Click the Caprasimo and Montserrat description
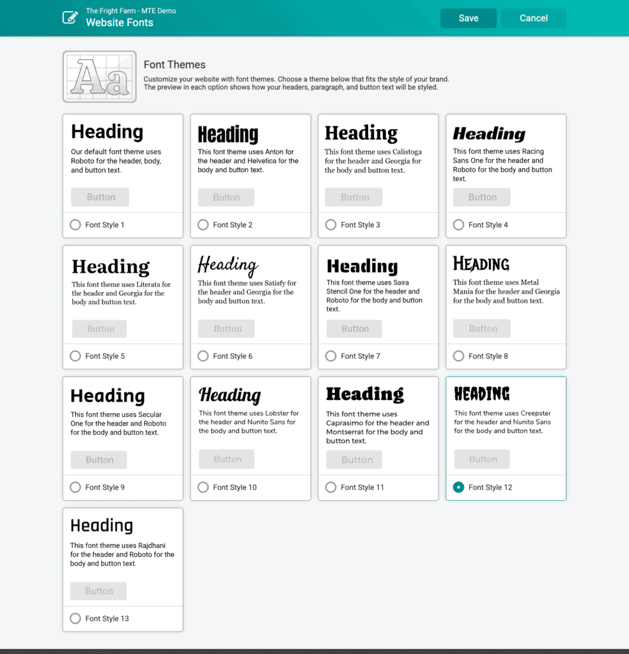 (x=378, y=427)
